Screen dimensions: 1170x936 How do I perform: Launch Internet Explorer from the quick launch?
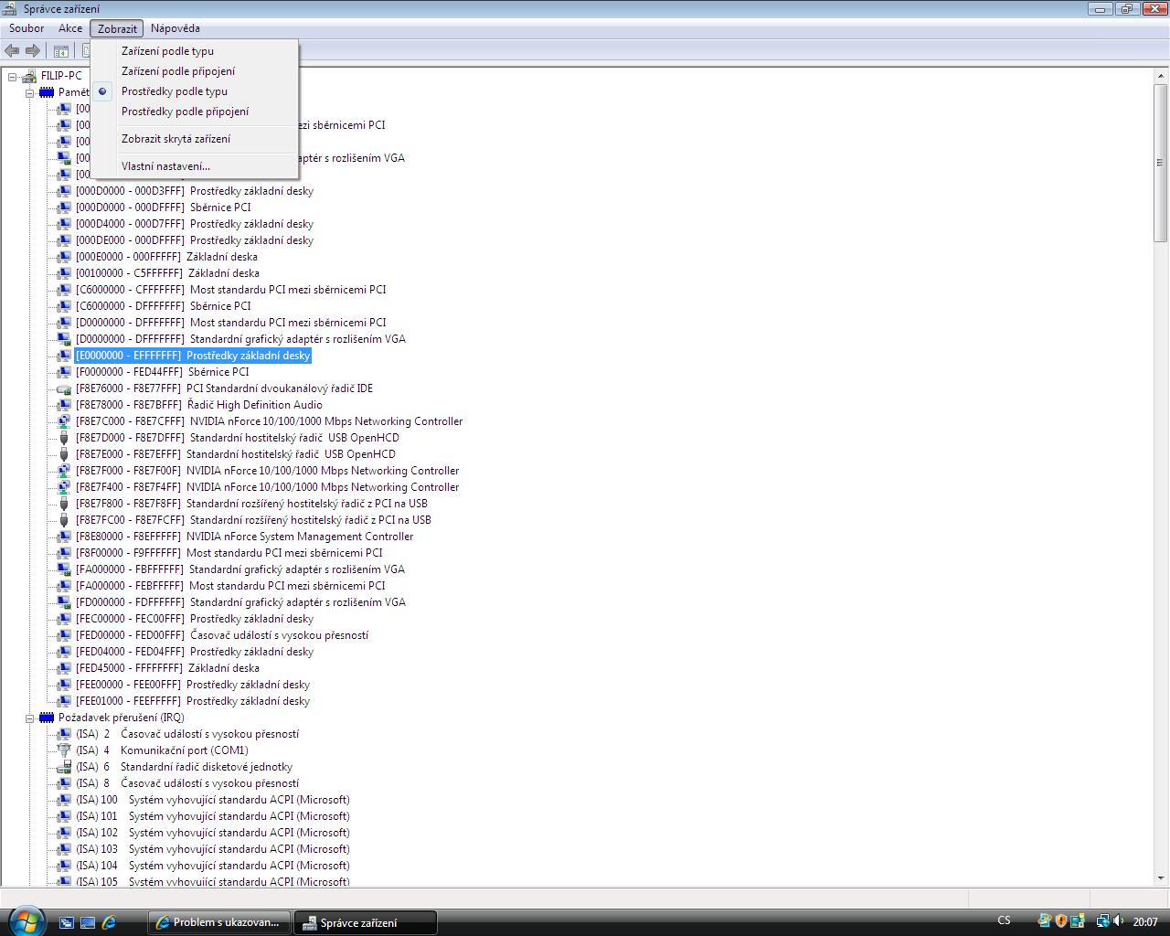pos(109,922)
